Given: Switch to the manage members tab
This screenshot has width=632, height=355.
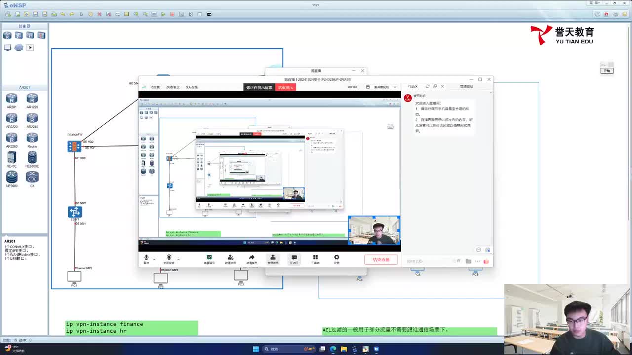Looking at the screenshot, I should (467, 87).
